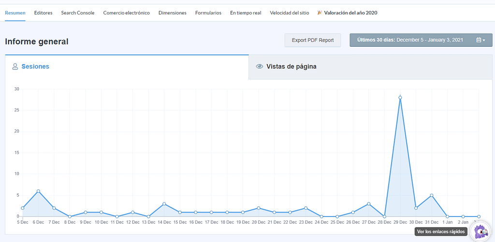Viewport: 495px width, 242px height.
Task: Click the 29 Dec peak data point
Action: pos(400,97)
